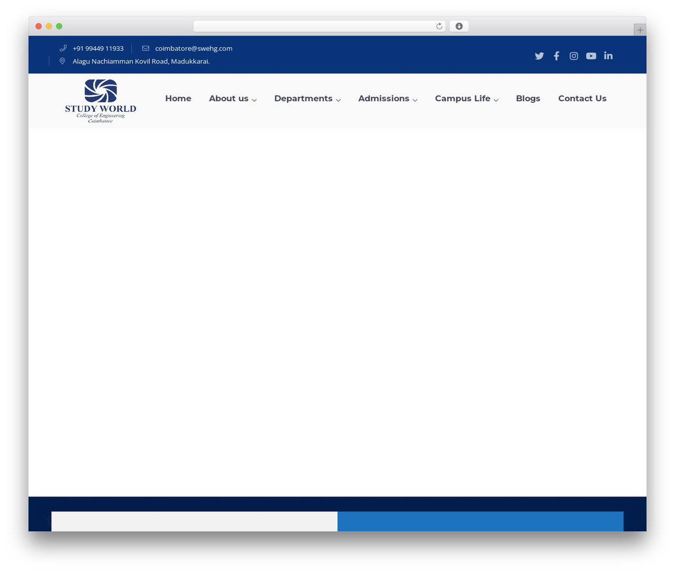Open the Blogs page

(x=528, y=99)
